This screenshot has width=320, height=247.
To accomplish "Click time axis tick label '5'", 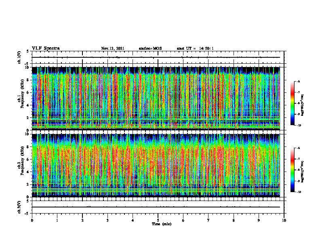I will [158, 220].
